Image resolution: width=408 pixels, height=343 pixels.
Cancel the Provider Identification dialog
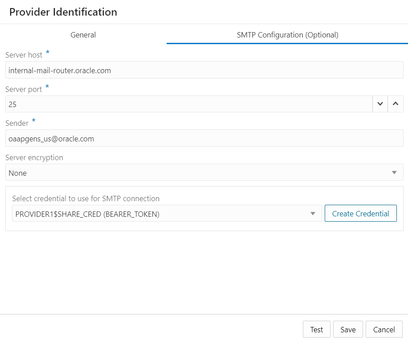(384, 329)
